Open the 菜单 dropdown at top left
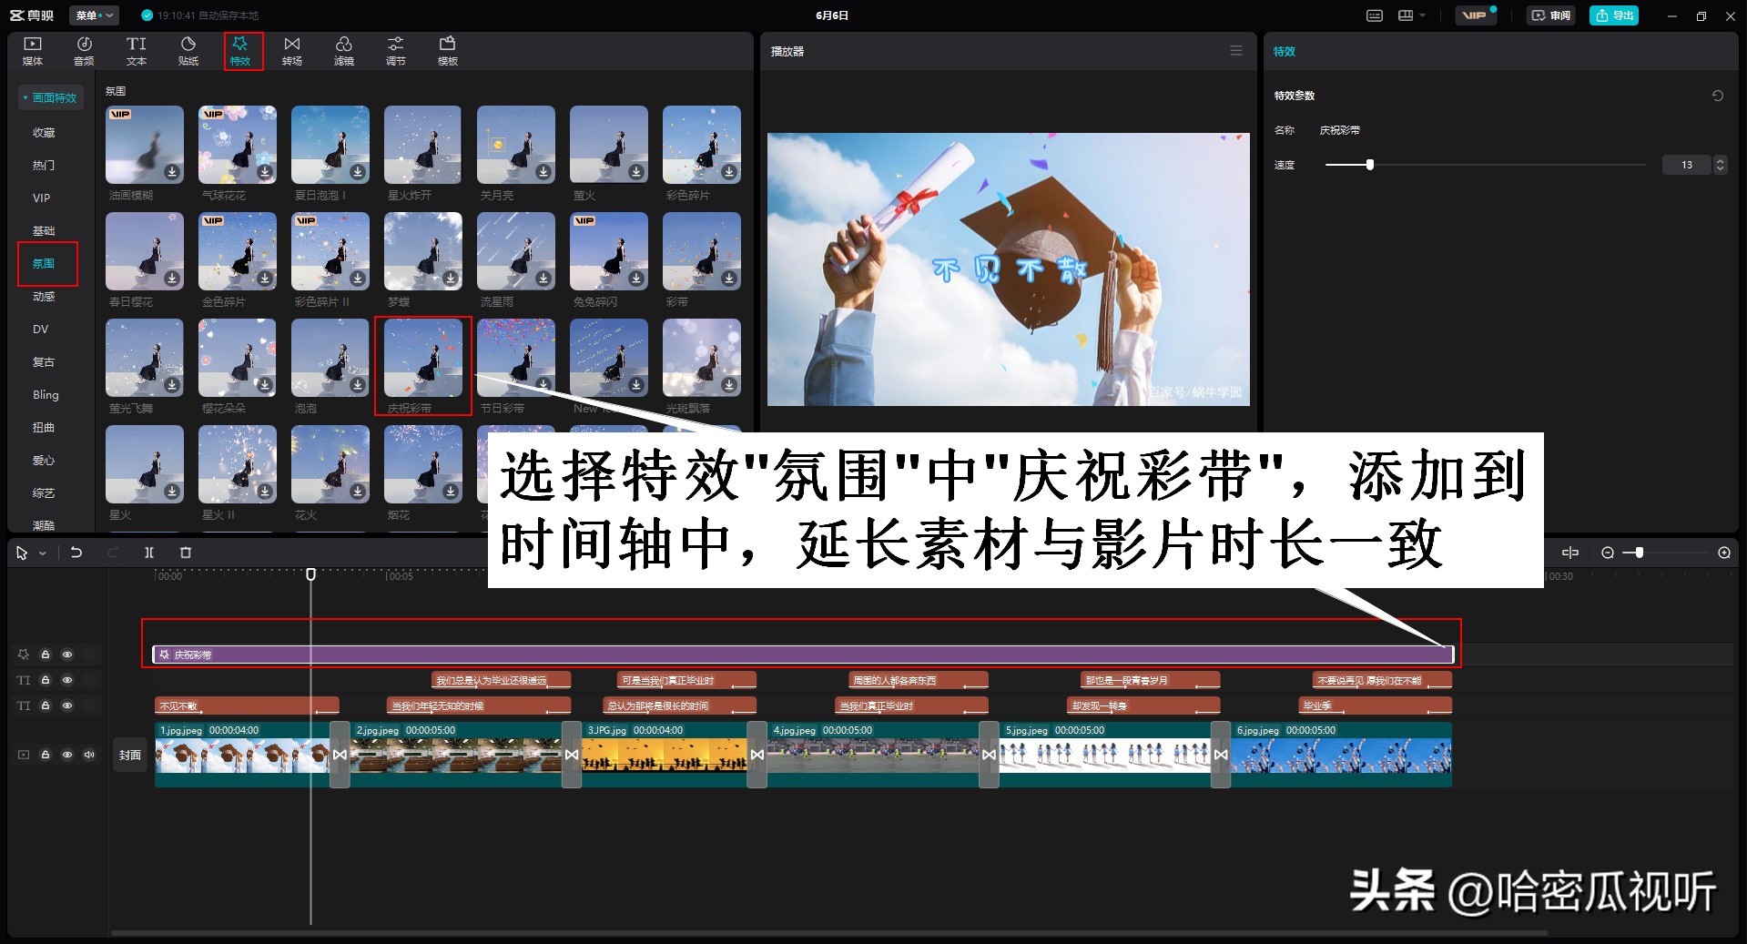This screenshot has width=1747, height=944. pos(94,15)
